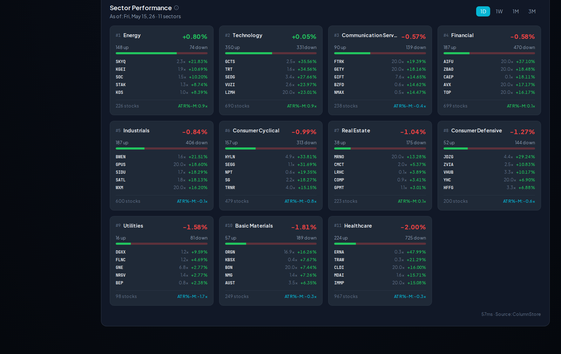This screenshot has width=561, height=354.
Task: Select ticker MDAI in Healthcare
Action: pos(339,275)
